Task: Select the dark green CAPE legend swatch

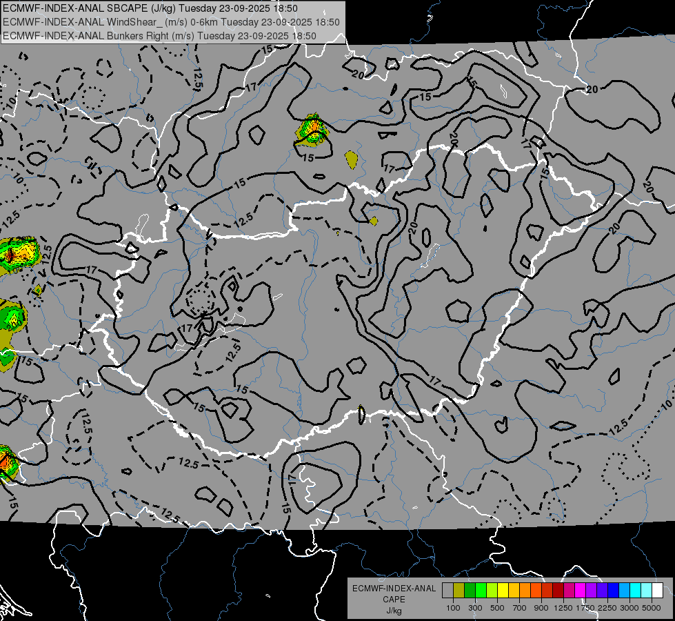Action: (x=470, y=591)
